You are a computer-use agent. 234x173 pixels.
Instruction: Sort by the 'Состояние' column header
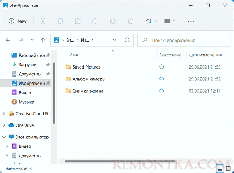pyautogui.click(x=170, y=55)
